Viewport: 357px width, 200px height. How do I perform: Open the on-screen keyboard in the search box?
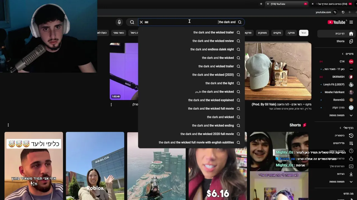click(x=146, y=22)
